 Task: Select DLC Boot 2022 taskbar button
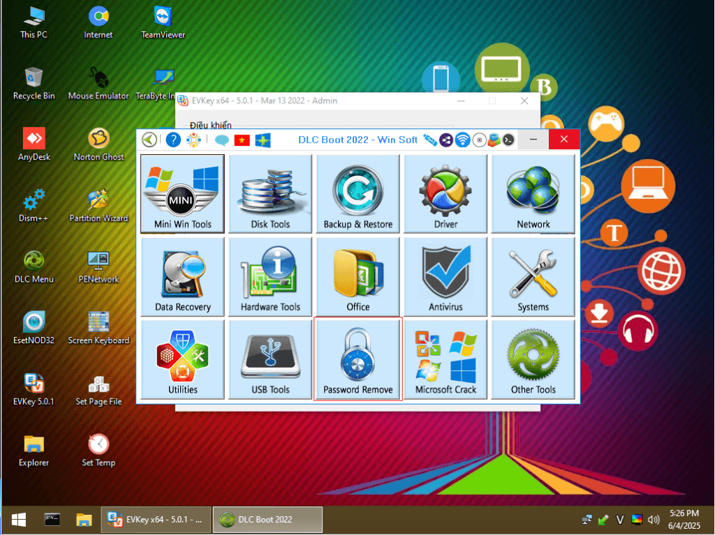pyautogui.click(x=267, y=520)
